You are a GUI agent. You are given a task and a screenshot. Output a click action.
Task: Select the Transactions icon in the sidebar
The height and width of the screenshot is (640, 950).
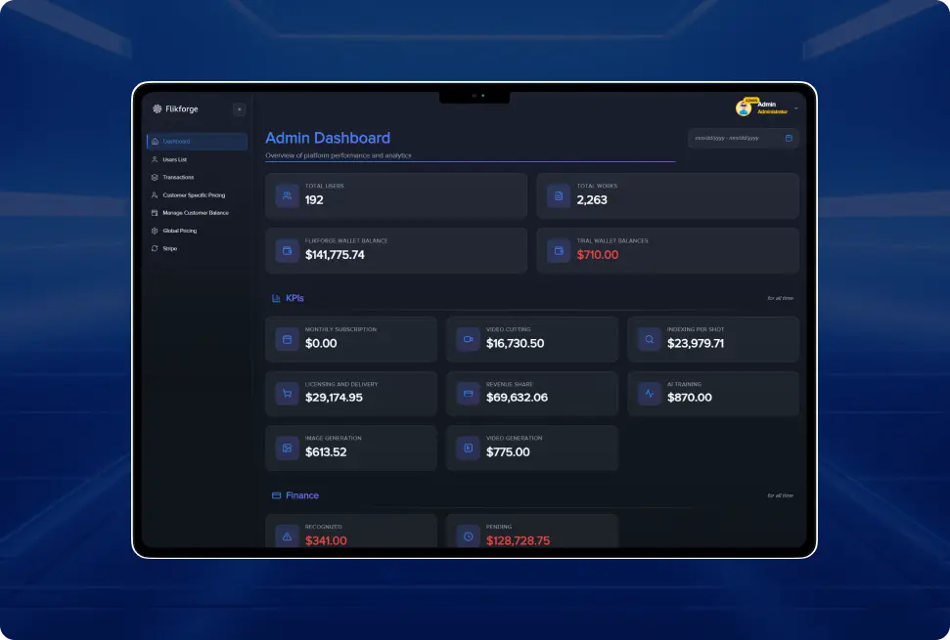pos(154,177)
